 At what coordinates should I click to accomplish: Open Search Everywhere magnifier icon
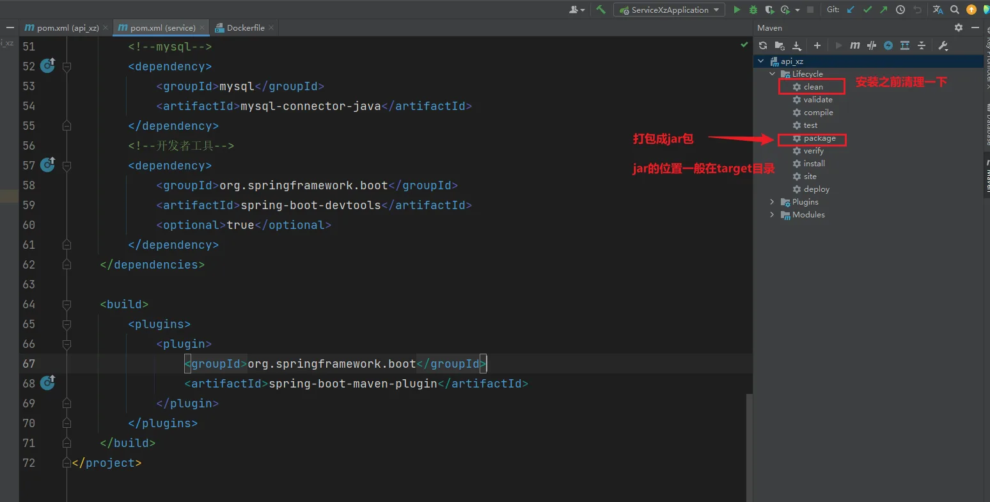pyautogui.click(x=955, y=10)
